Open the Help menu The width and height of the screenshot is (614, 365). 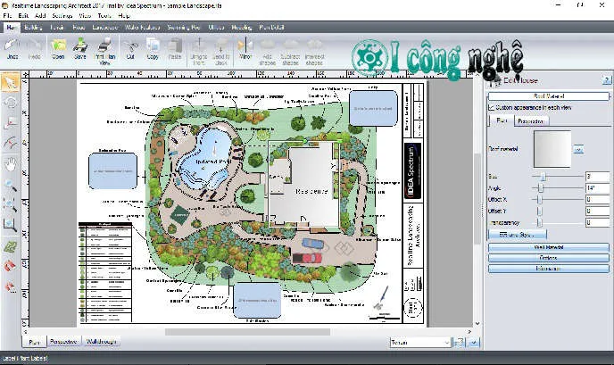click(124, 16)
